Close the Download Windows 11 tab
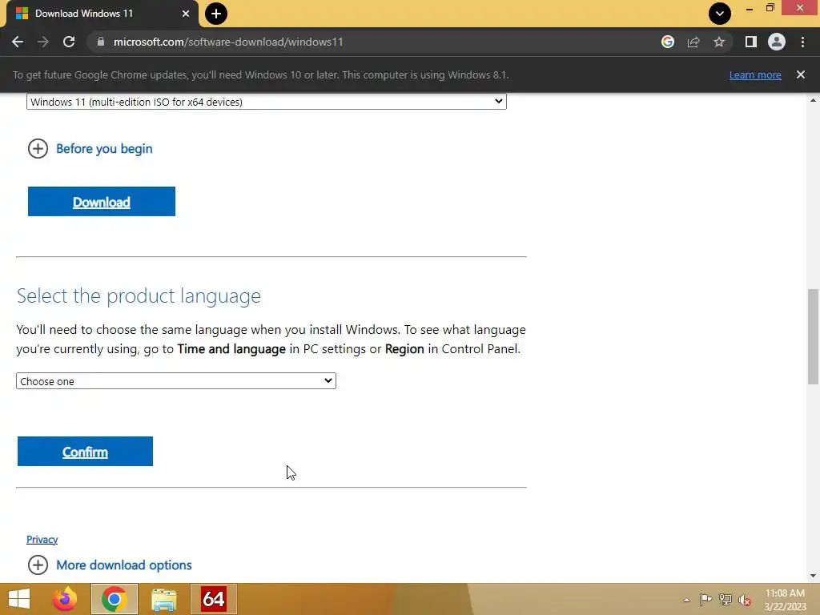 point(186,14)
